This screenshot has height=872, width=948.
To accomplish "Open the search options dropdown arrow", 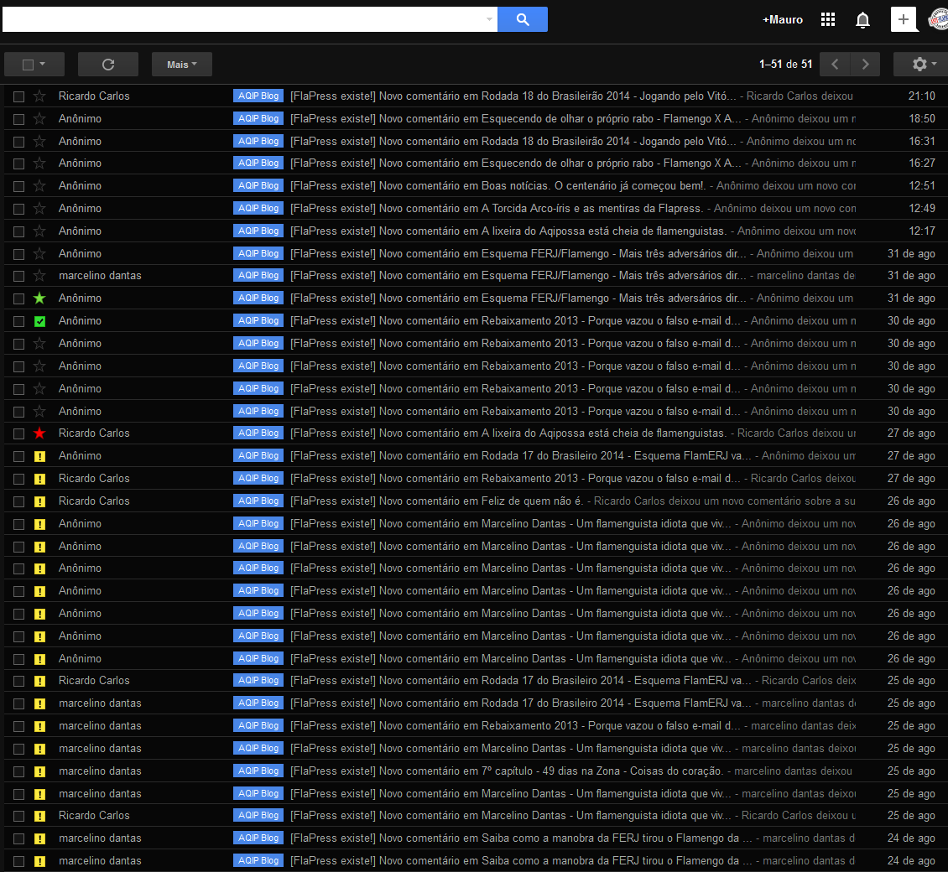I will (489, 19).
